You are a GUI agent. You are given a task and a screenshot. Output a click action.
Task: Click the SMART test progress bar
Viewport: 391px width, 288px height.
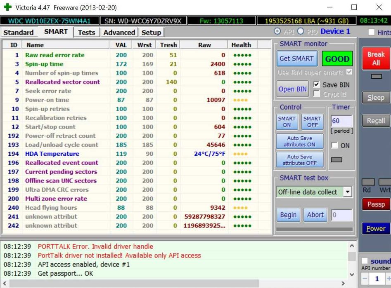315,229
